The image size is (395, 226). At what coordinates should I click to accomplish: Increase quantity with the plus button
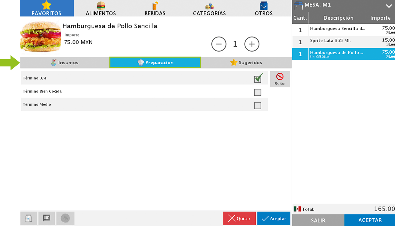(x=252, y=44)
